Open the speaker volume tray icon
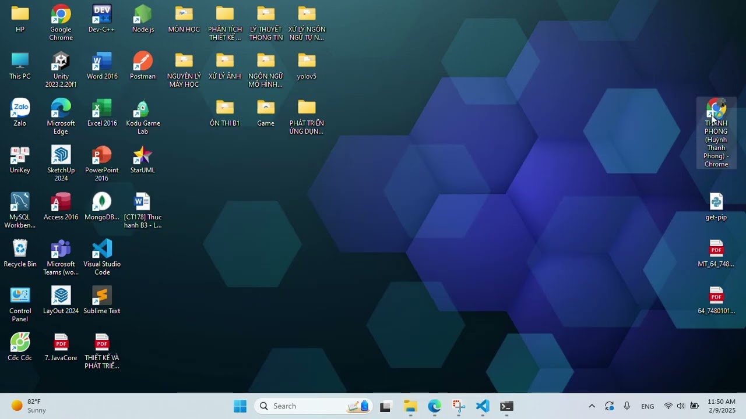The image size is (746, 419). [x=681, y=406]
